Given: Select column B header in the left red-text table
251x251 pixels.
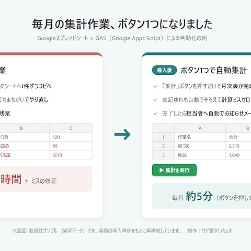Looking at the screenshot, I should tap(25, 128).
